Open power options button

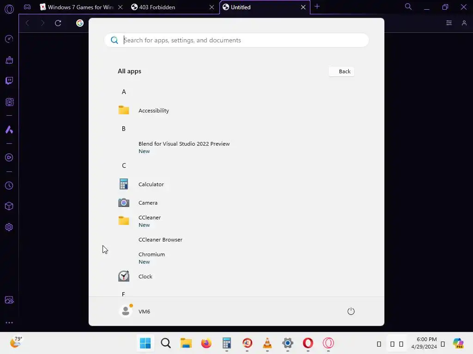351,311
